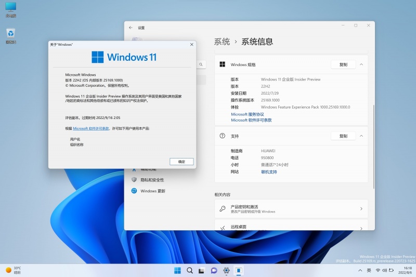Click 确定 in the About Windows dialog
The height and width of the screenshot is (277, 416).
coord(181,162)
